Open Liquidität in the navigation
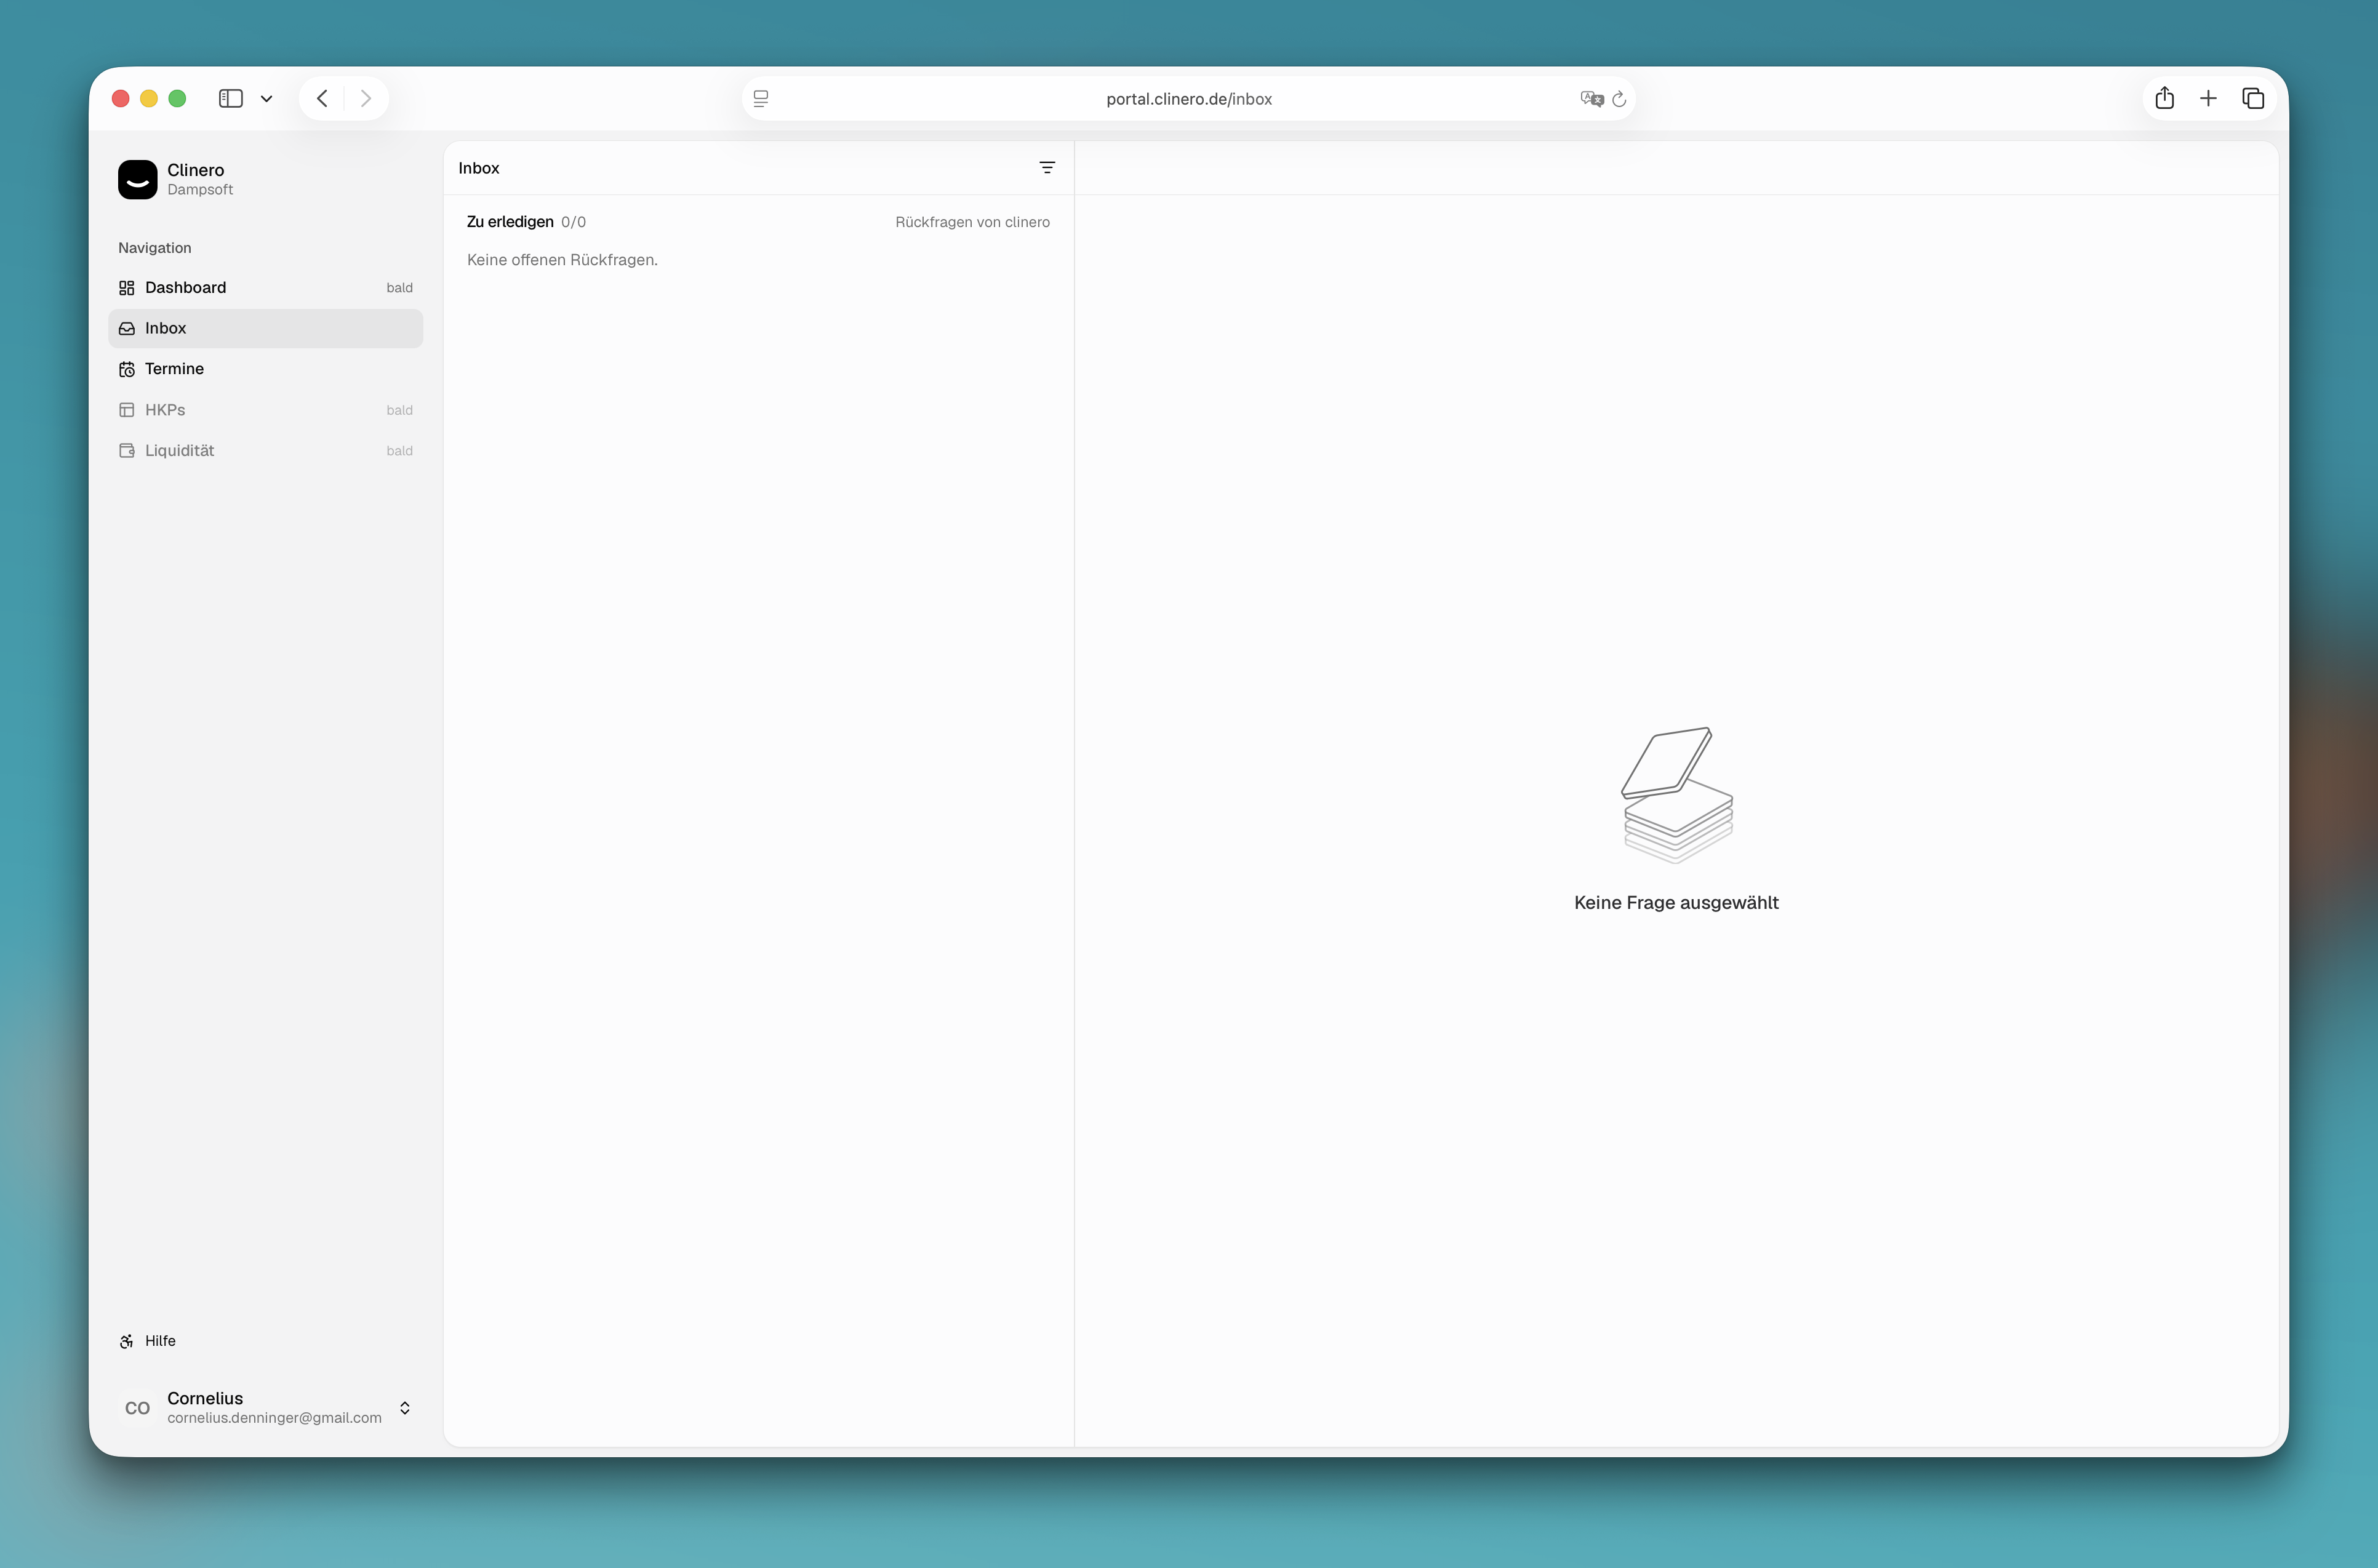Viewport: 2378px width, 1568px height. [x=265, y=451]
